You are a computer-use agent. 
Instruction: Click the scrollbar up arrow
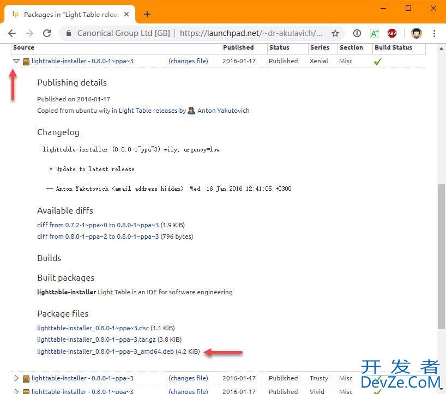point(441,49)
